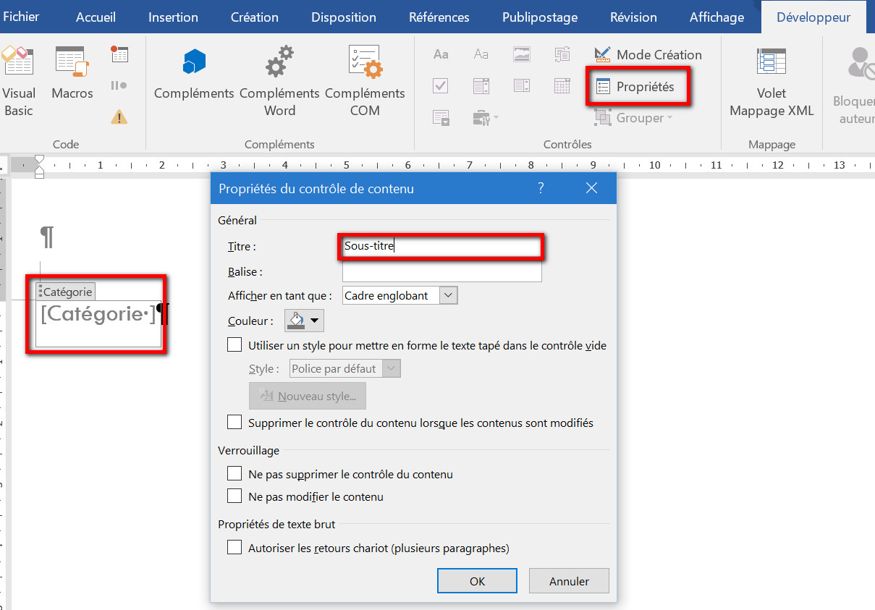Open the Volet Mappage XML pane
The image size is (875, 610).
772,80
